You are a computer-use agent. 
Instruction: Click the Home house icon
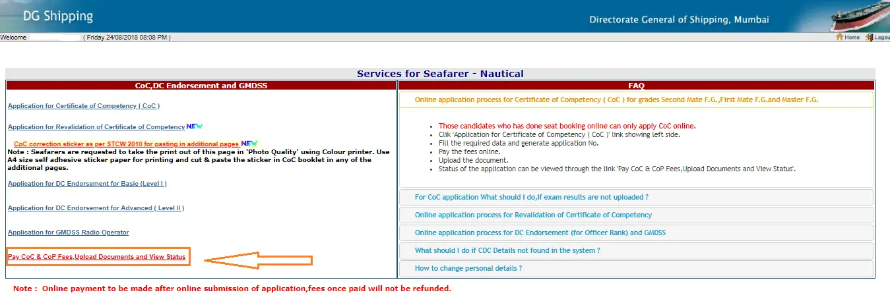click(840, 38)
